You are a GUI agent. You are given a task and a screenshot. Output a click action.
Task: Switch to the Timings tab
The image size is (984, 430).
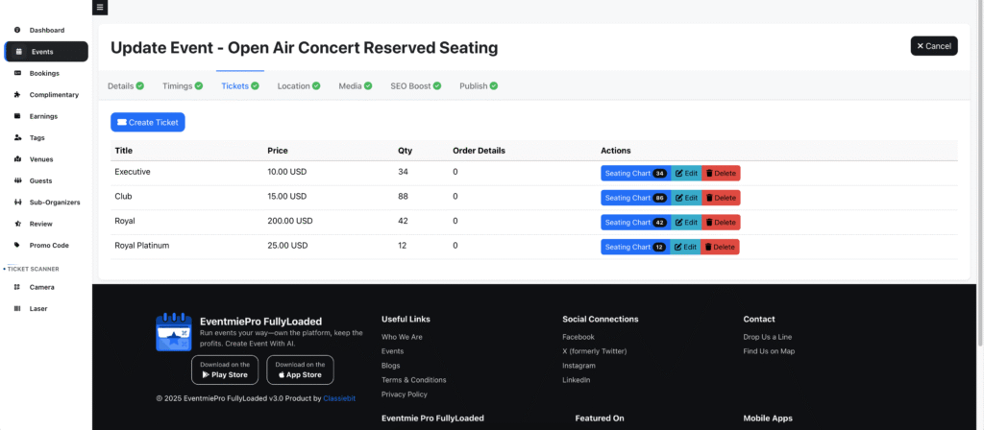click(182, 86)
